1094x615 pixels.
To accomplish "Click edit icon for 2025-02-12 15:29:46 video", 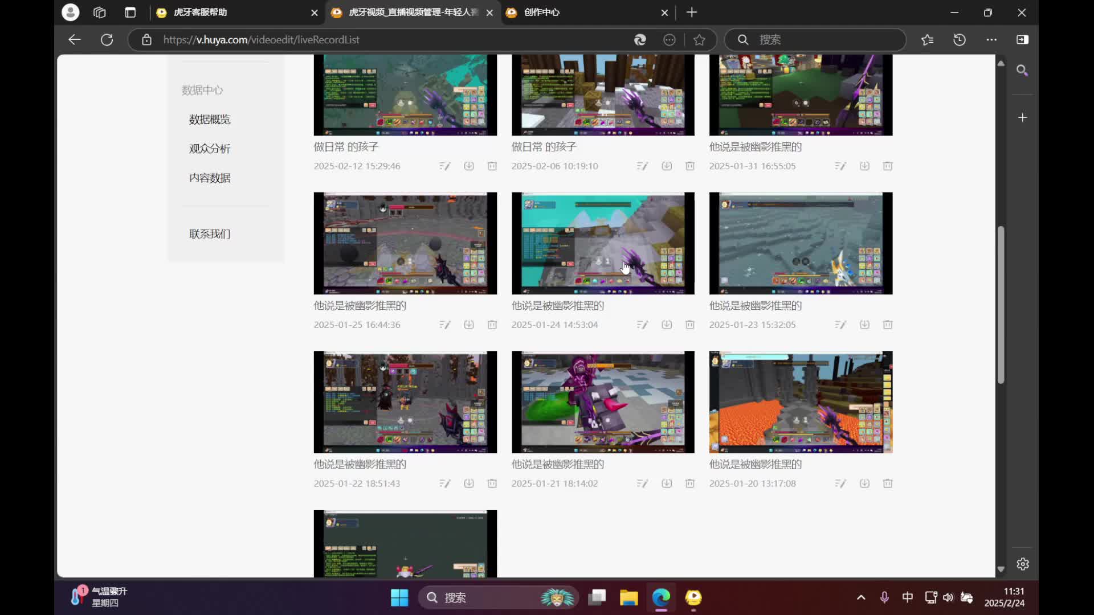I will [444, 166].
